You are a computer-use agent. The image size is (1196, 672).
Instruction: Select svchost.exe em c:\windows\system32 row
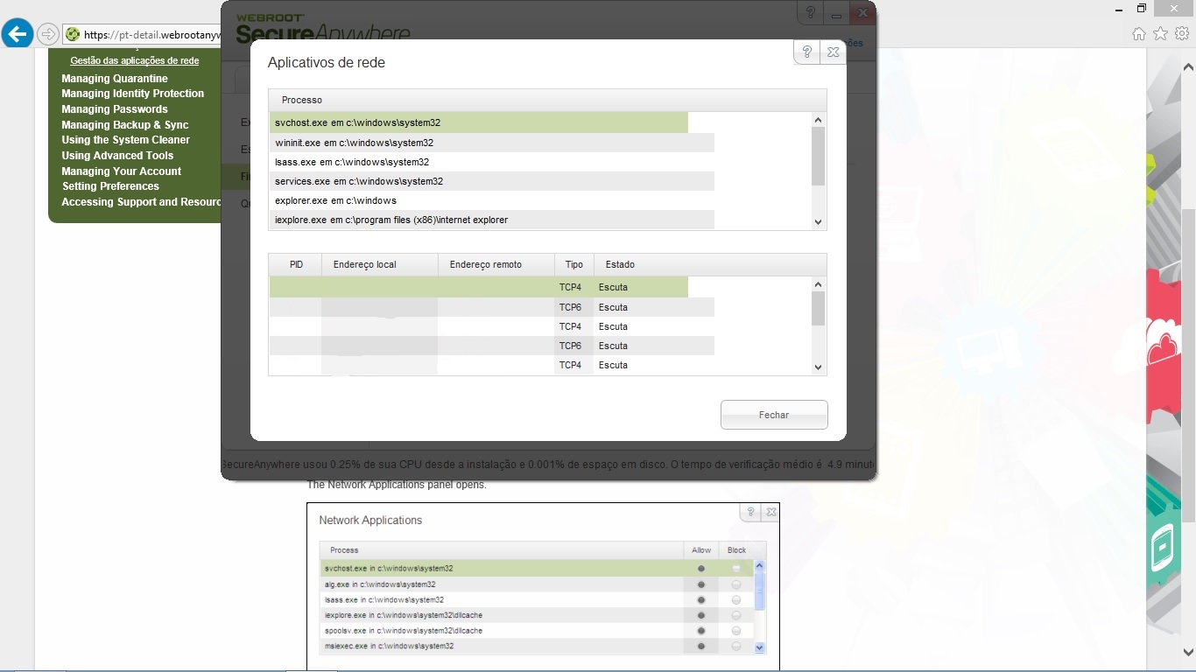coord(478,122)
